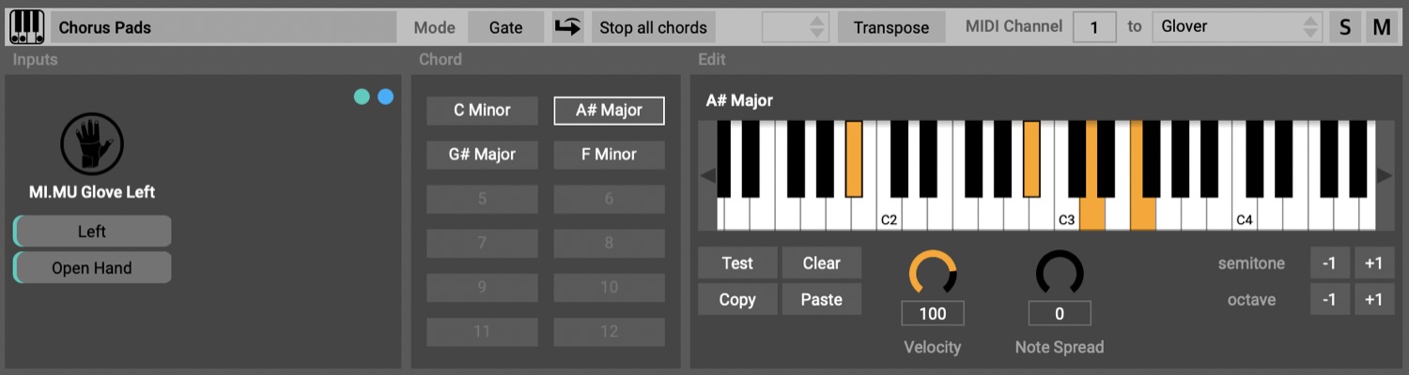Image resolution: width=1409 pixels, height=375 pixels.
Task: Toggle solo with the S button
Action: coord(1345,27)
